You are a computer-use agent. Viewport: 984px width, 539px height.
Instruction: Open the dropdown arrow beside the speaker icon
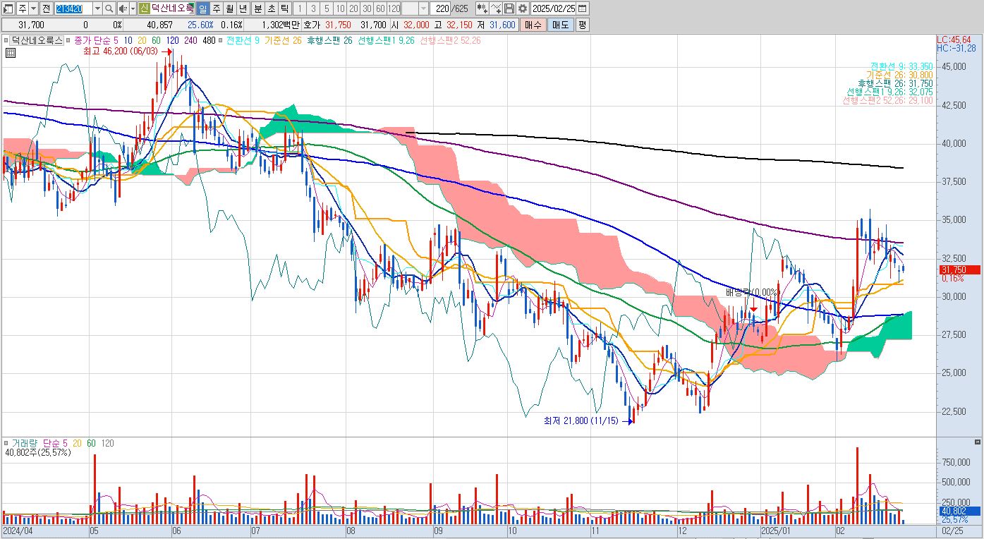133,8
